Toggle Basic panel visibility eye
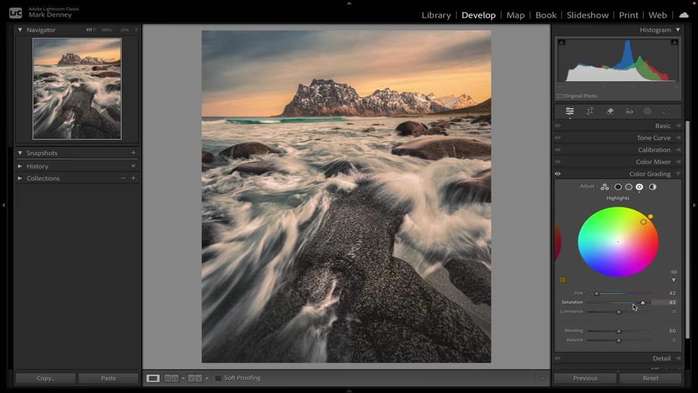 pos(558,126)
